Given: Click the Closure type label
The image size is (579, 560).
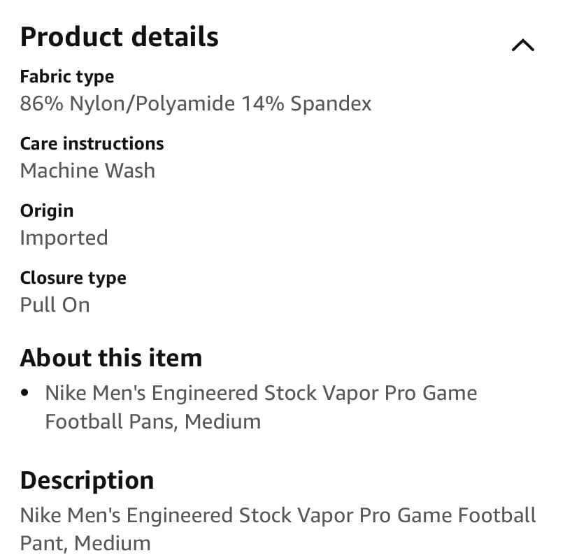Looking at the screenshot, I should 73,278.
